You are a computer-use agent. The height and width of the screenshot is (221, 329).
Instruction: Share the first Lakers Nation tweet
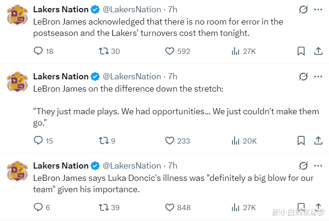click(318, 51)
